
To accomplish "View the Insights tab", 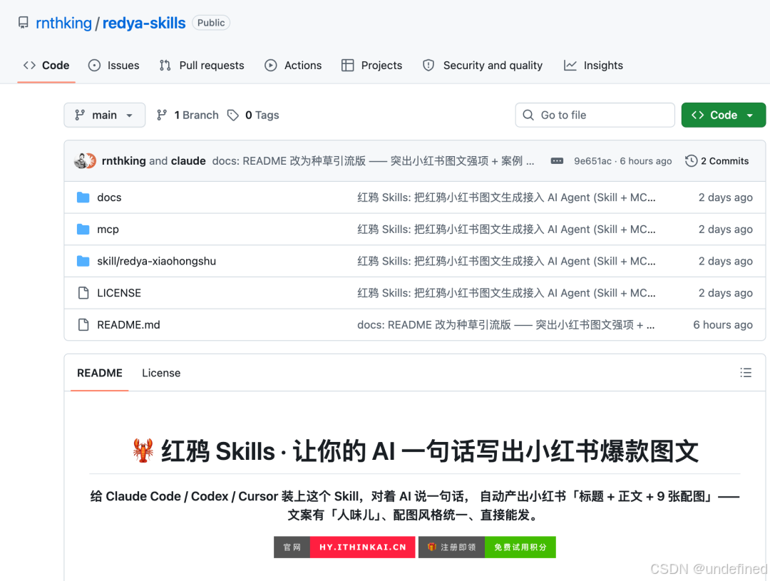I will 594,66.
